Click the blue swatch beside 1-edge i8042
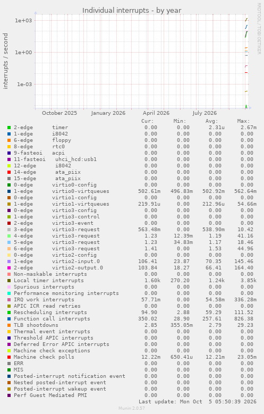 (x=9, y=134)
